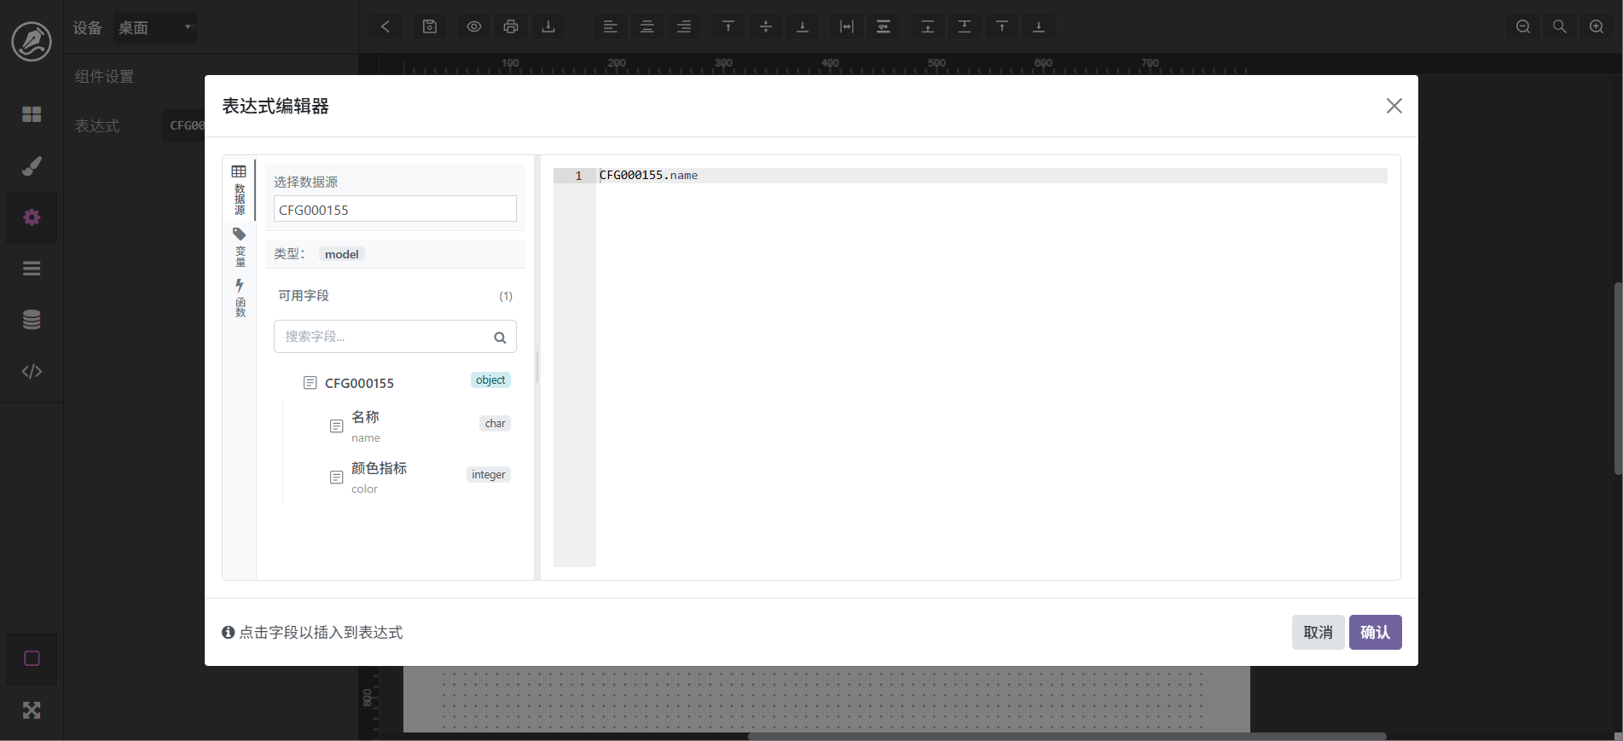This screenshot has height=741, width=1623.
Task: Select the brush style icon in sidebar
Action: click(x=32, y=166)
